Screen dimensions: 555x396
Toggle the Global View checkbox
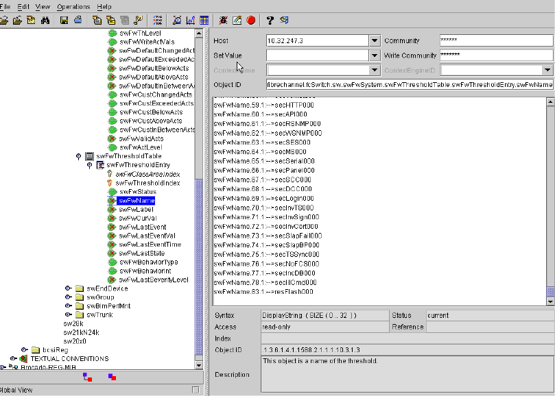[x=195, y=390]
